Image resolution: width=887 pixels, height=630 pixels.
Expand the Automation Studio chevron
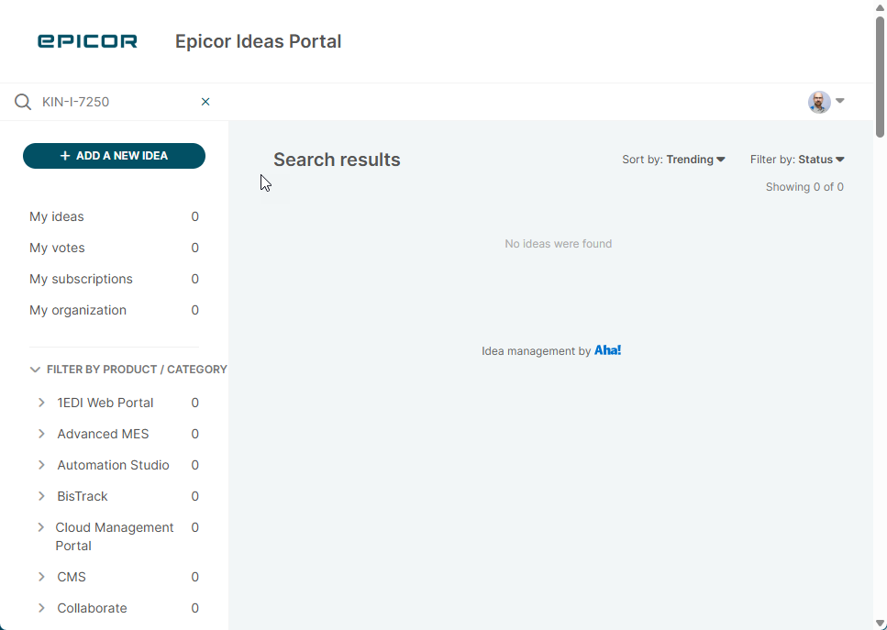click(x=41, y=465)
